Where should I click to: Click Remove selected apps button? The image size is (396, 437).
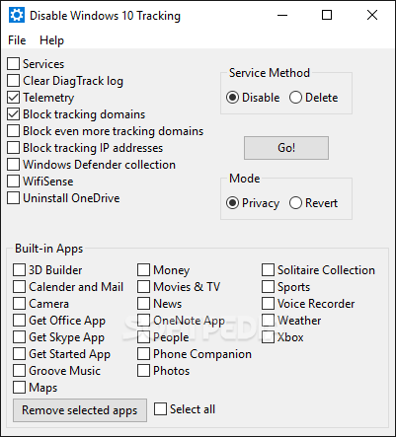80,410
